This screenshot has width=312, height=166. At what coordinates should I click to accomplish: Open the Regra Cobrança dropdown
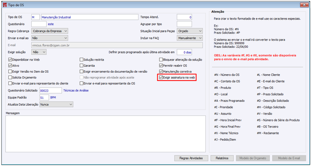click(50, 31)
